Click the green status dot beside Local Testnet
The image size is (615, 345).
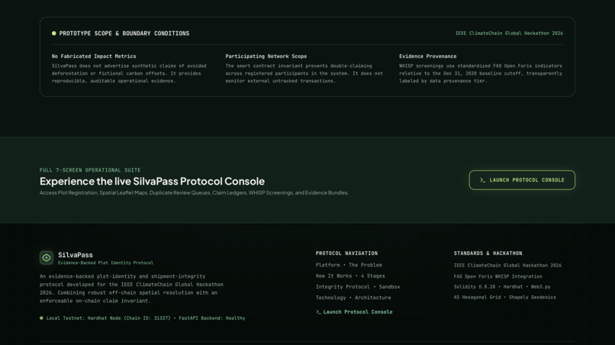[x=41, y=318]
